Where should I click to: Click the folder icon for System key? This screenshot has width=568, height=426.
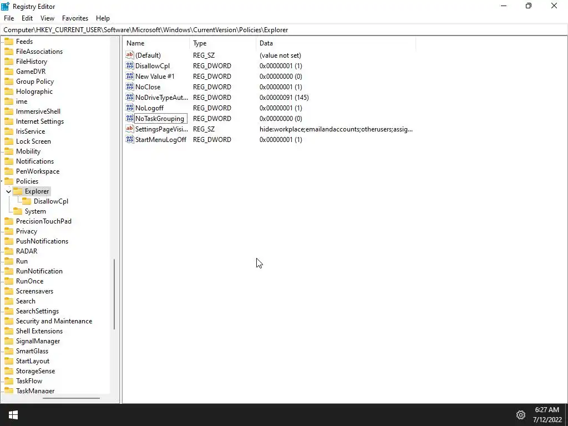point(18,211)
